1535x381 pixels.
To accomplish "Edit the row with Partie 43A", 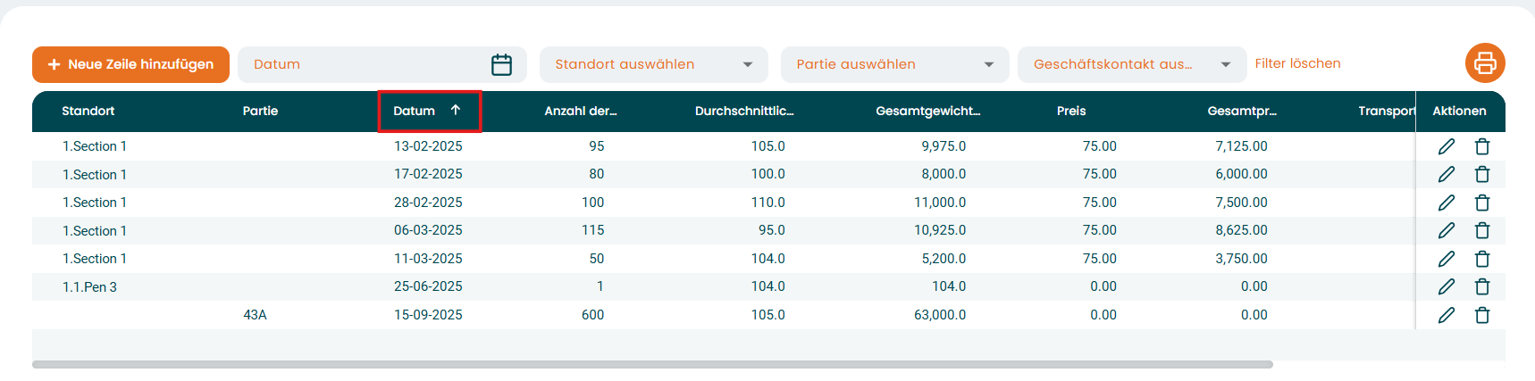I will click(1447, 315).
